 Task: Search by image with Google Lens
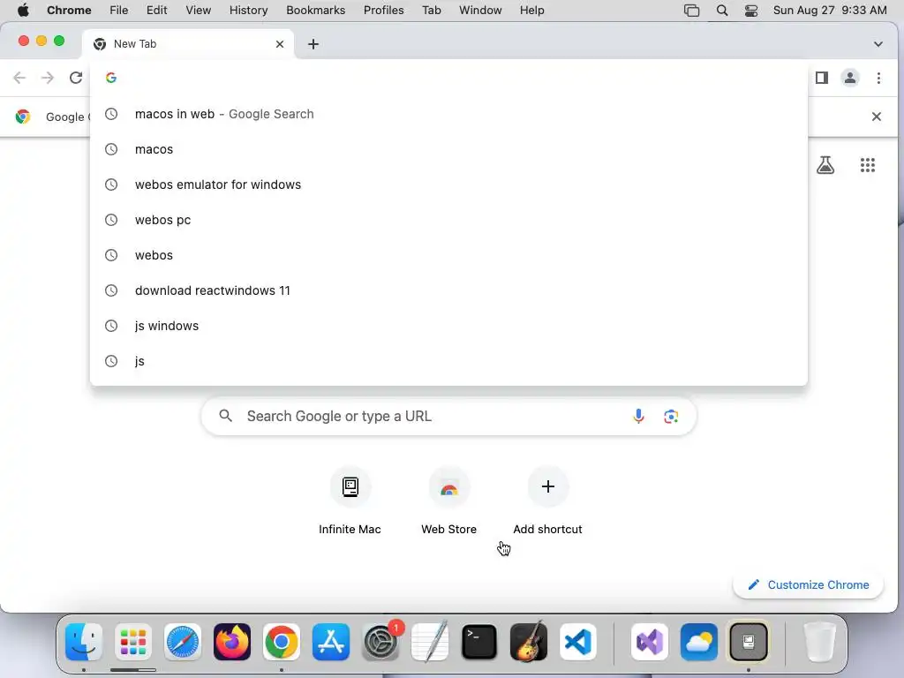pyautogui.click(x=671, y=417)
